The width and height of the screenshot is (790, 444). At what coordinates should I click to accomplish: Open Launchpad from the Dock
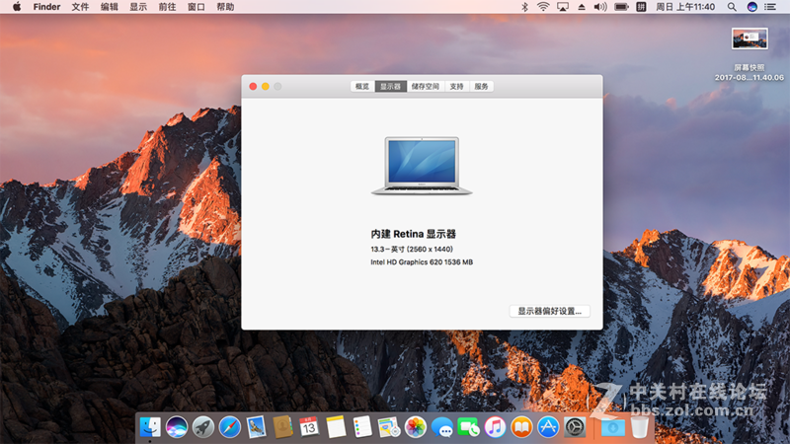pyautogui.click(x=203, y=427)
